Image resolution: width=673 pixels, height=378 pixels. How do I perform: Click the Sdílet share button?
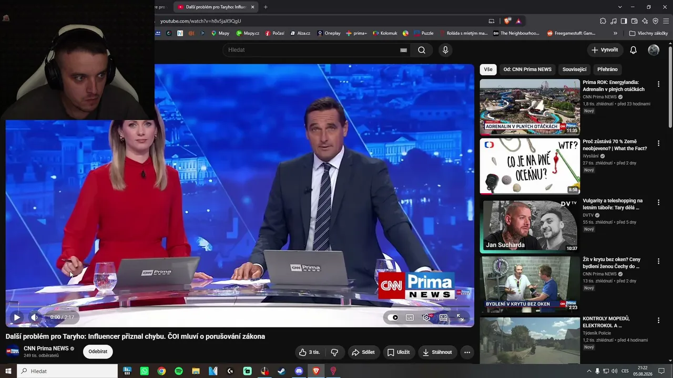tap(363, 352)
